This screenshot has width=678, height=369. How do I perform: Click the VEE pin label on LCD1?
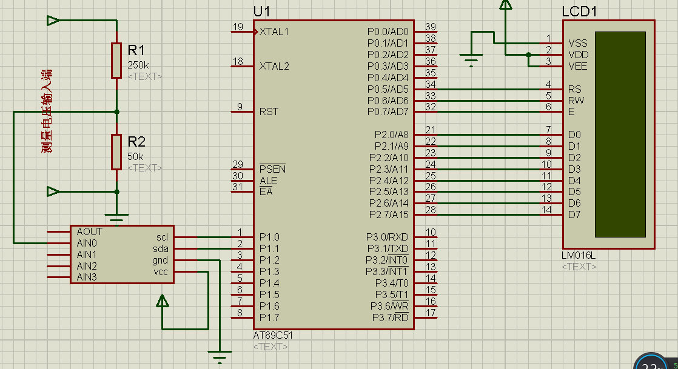click(x=578, y=66)
